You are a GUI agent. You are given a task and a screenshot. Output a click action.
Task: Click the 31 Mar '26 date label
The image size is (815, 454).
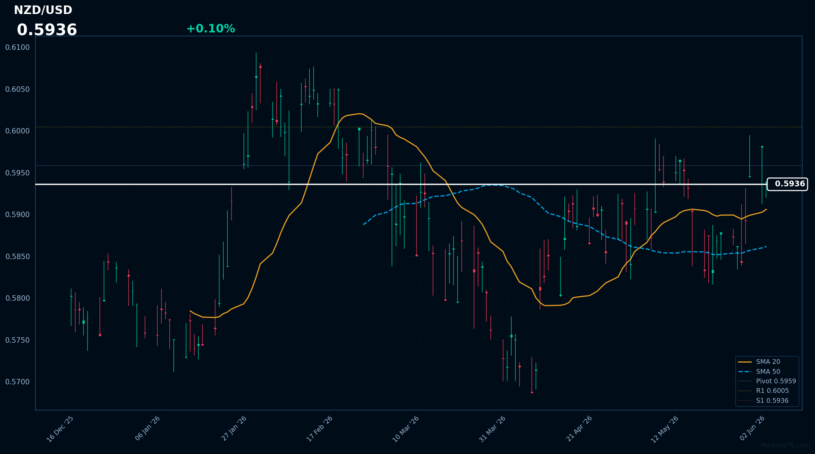coord(492,429)
